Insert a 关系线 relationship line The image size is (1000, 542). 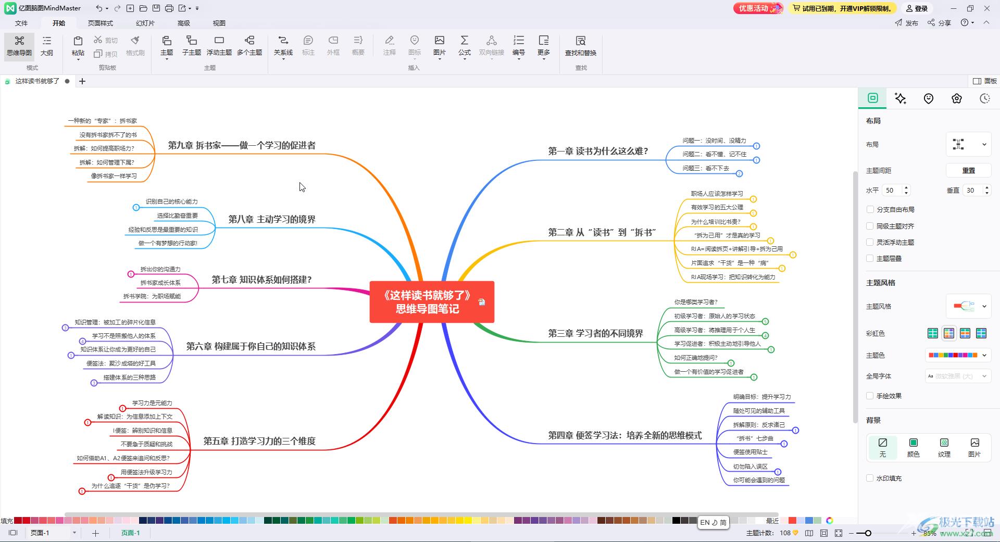click(x=283, y=46)
